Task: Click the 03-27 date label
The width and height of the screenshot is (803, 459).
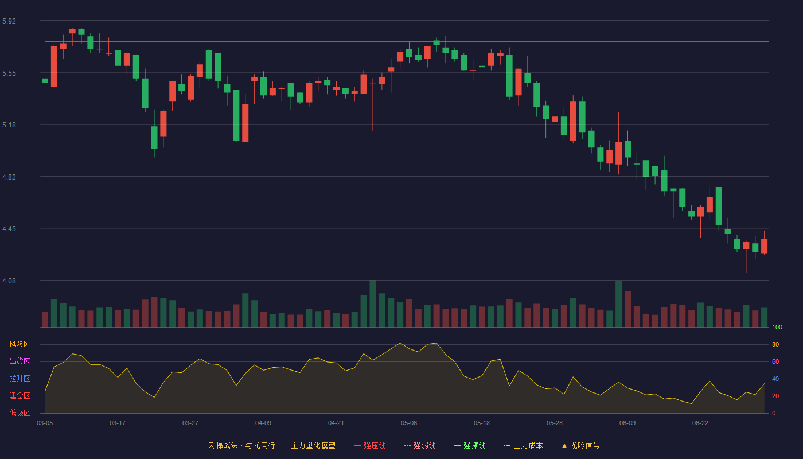Action: click(190, 423)
